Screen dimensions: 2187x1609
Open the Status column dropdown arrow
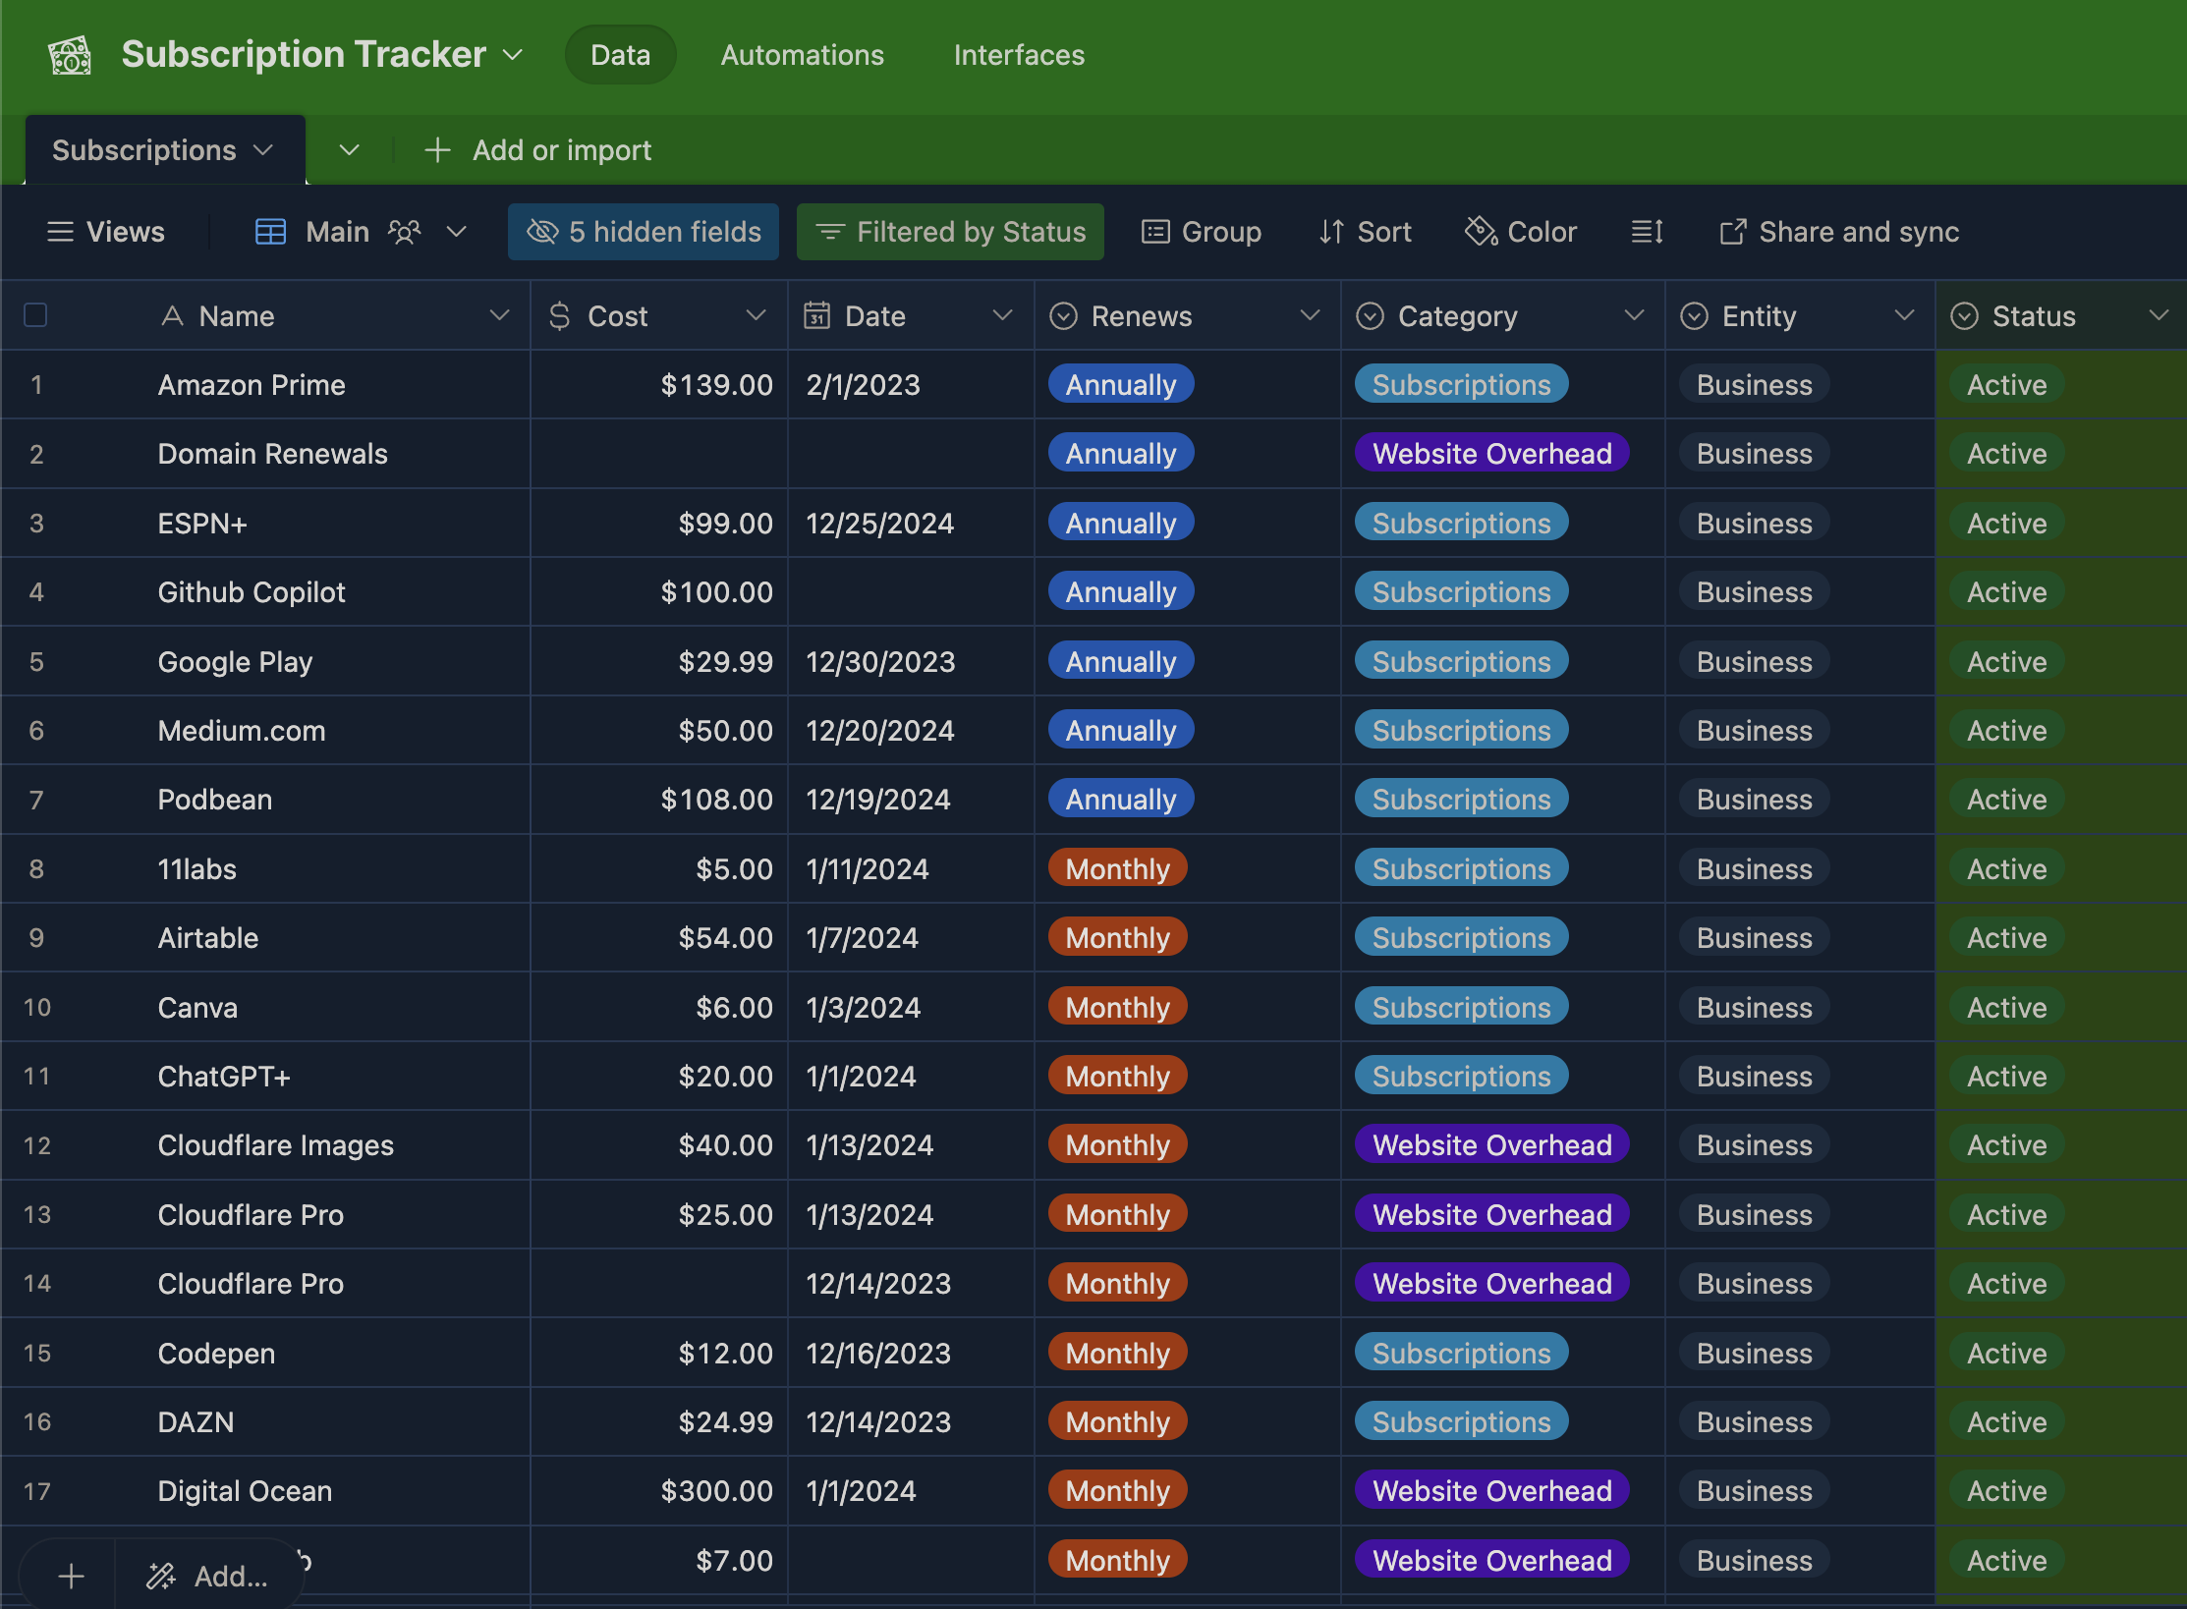2159,315
